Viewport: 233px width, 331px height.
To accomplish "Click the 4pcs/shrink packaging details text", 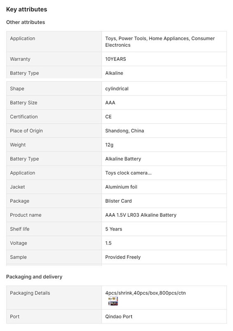I will 146,293.
